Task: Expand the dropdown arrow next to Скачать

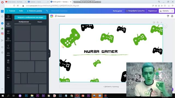Action: (x=172, y=11)
